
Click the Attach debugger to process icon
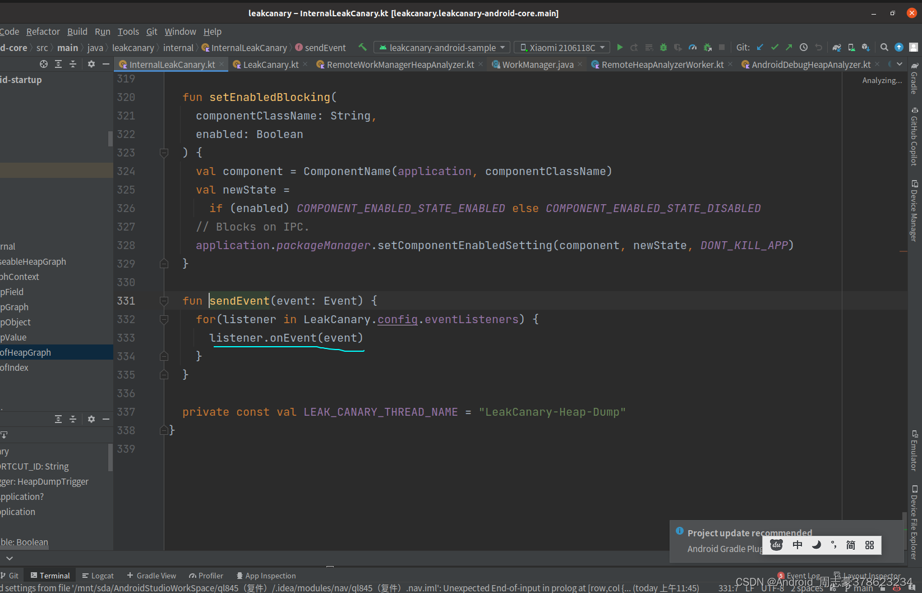pyautogui.click(x=707, y=48)
